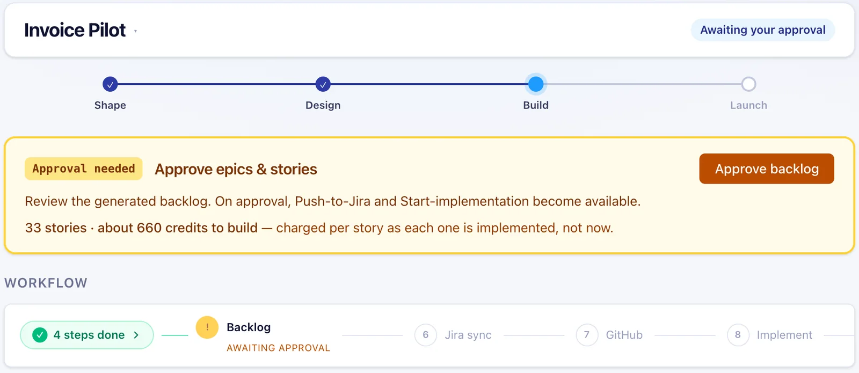
Task: Click the step 6 number circle
Action: coord(426,335)
